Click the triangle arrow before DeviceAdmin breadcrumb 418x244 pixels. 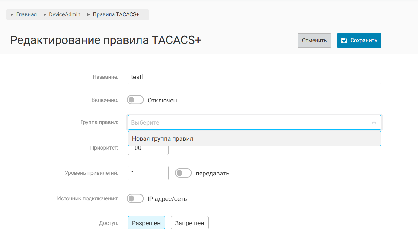(x=45, y=14)
